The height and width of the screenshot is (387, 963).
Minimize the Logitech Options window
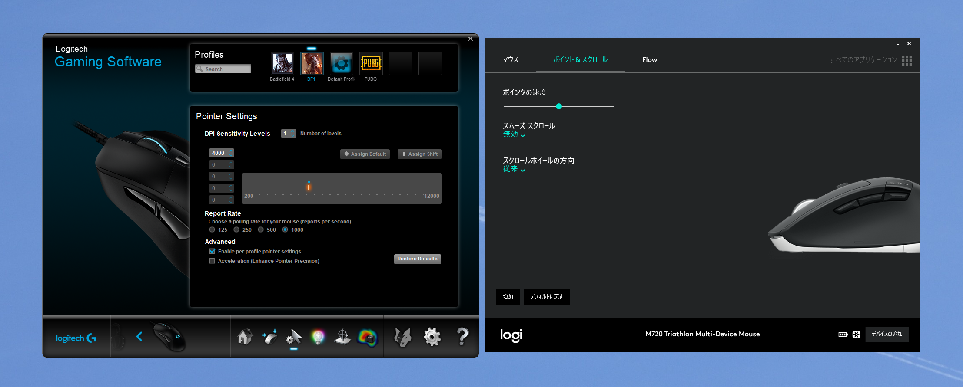(x=897, y=44)
